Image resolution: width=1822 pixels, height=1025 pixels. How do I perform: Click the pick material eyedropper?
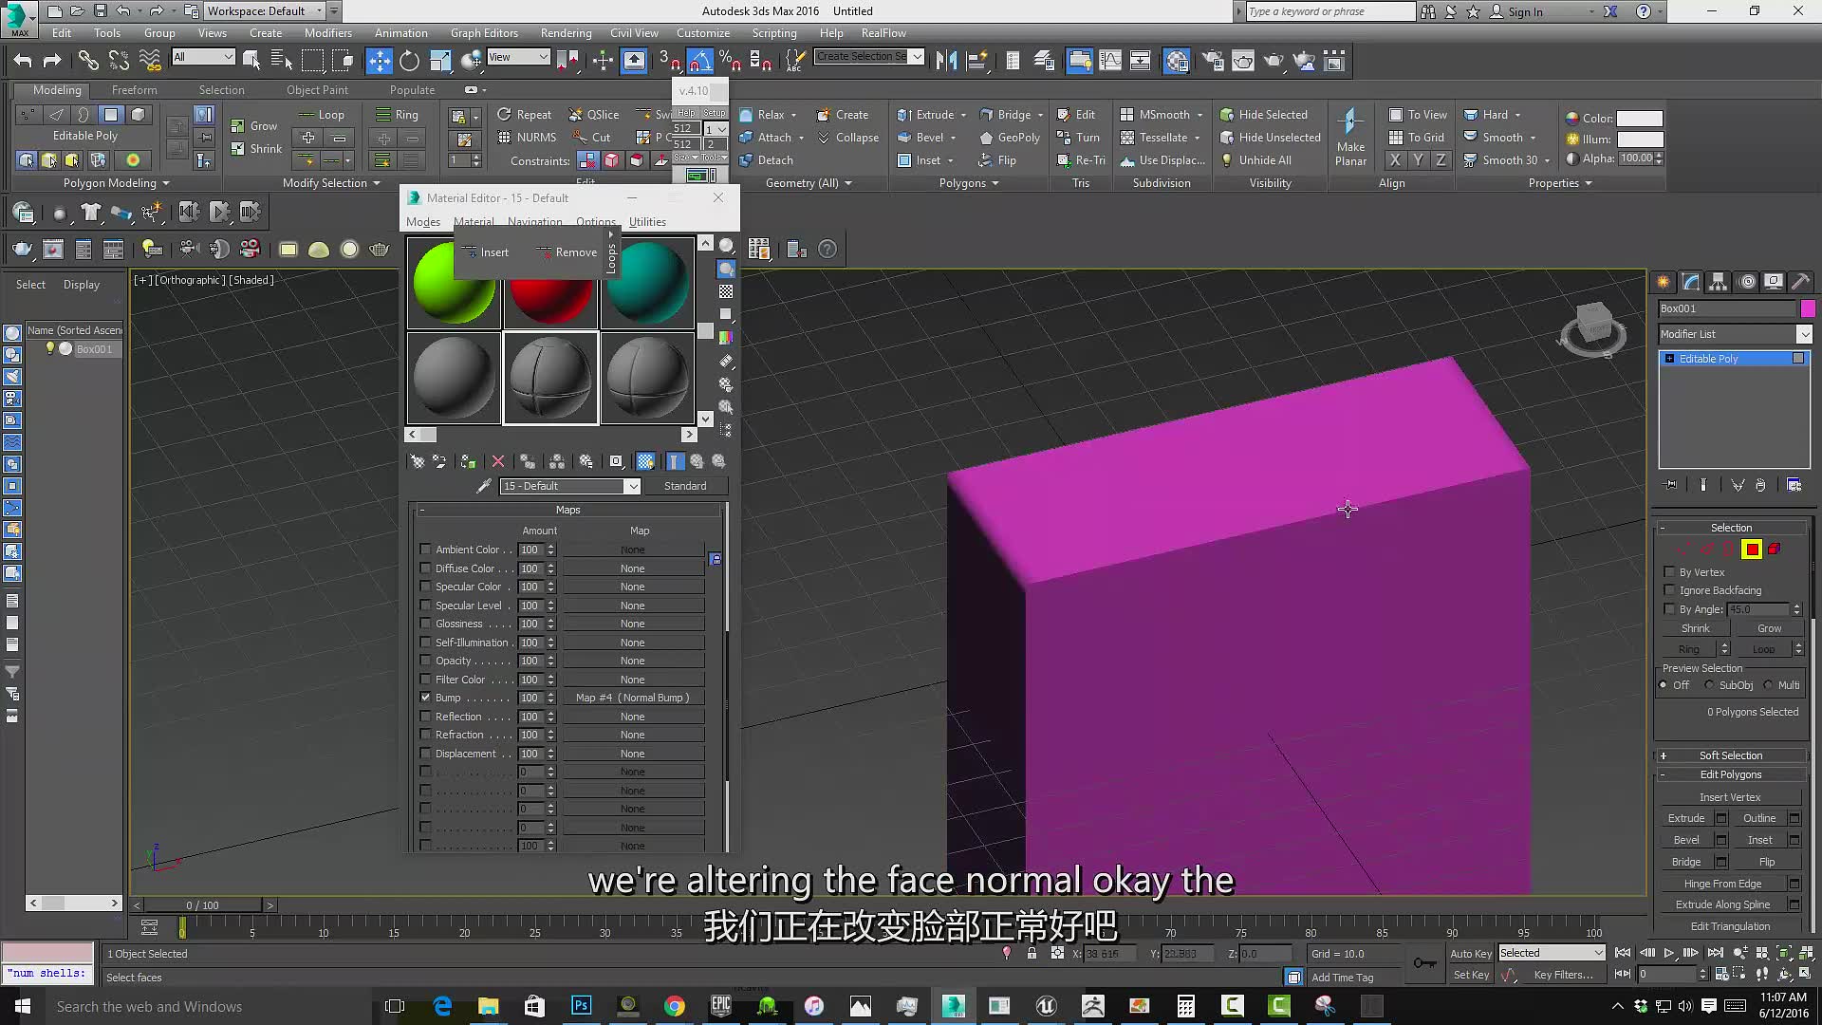483,486
